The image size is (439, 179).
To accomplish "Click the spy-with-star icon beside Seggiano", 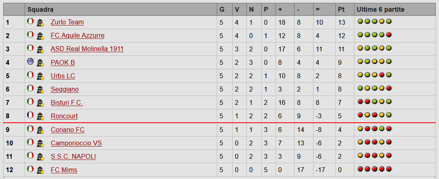I will 40,89.
